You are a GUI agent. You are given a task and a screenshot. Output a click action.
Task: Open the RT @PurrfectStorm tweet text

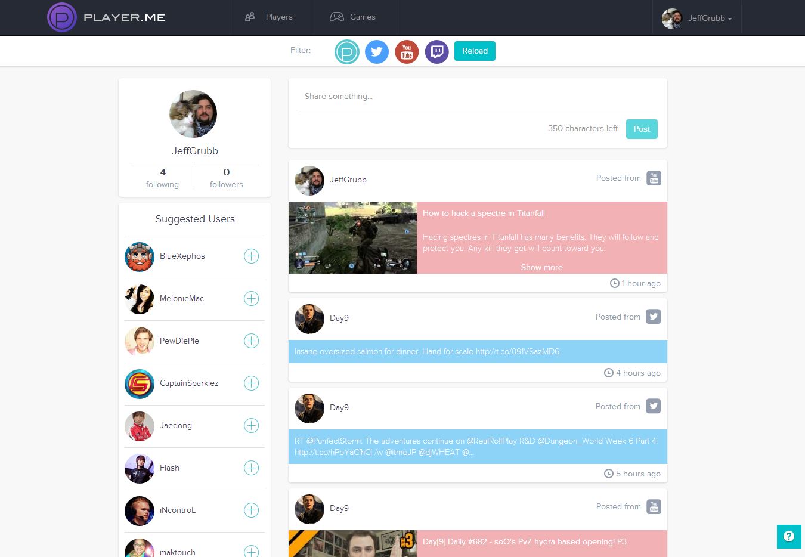point(476,447)
